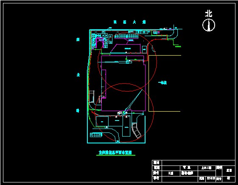Screen dimensions: 238x185
Task: Click the small cyan grid block at the bottom-left of the site
Action: click(96, 135)
